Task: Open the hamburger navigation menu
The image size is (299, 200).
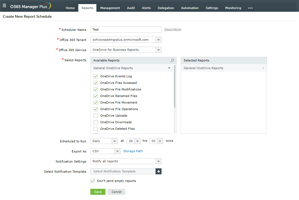Action: tap(4, 5)
